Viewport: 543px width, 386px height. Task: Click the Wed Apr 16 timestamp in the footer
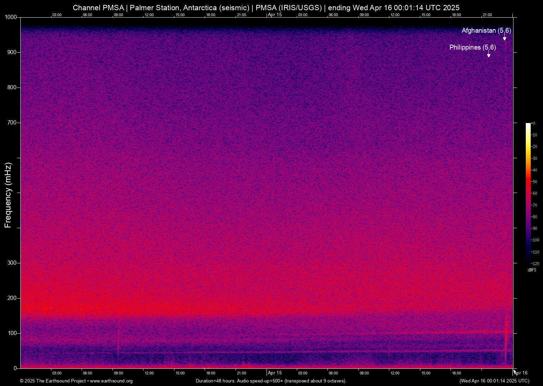(x=494, y=381)
